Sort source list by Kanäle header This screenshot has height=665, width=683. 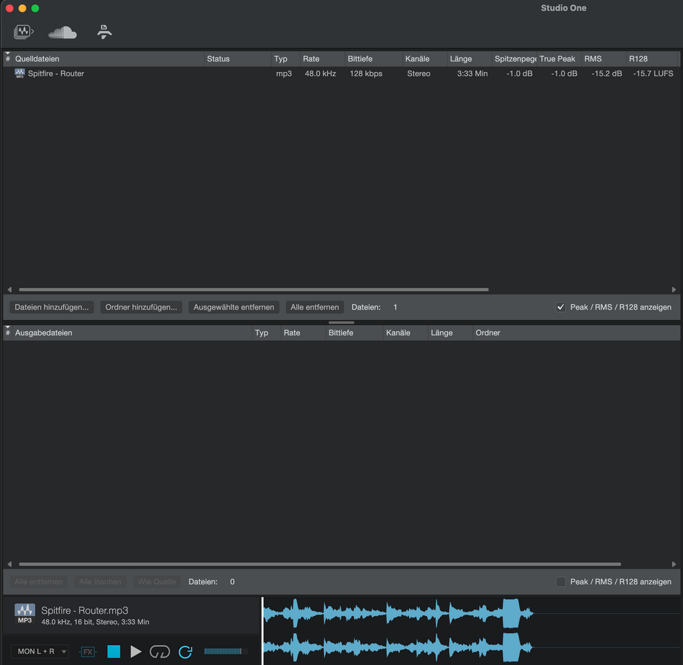tap(425, 59)
